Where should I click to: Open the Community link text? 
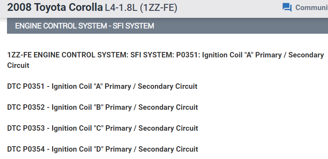311,7
